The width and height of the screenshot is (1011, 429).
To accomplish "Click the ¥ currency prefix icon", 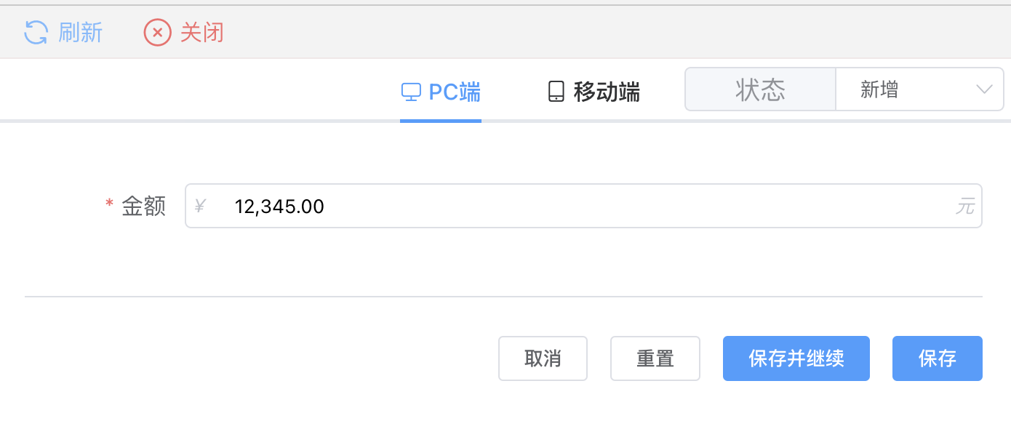I will [x=200, y=207].
